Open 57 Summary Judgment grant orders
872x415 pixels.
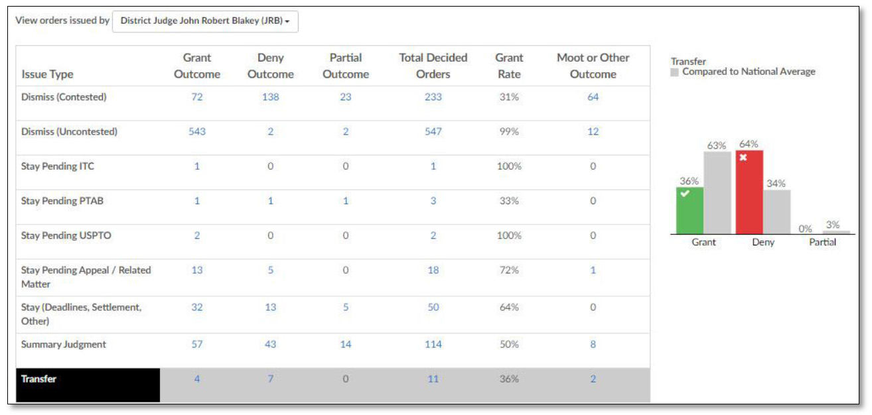pyautogui.click(x=197, y=345)
